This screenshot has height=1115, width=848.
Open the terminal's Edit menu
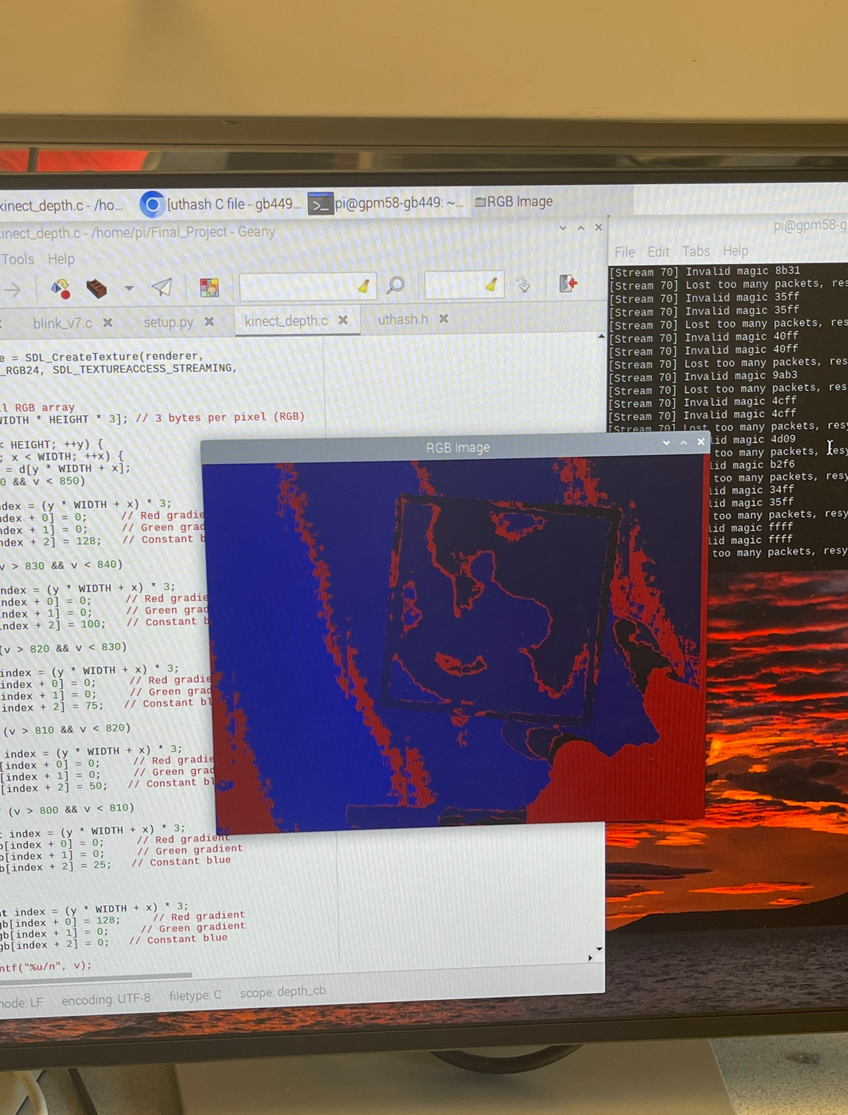point(658,252)
